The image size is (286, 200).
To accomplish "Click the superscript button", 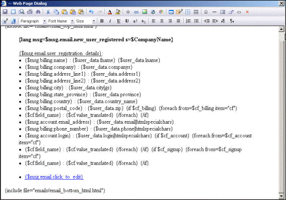I will [x=135, y=21].
